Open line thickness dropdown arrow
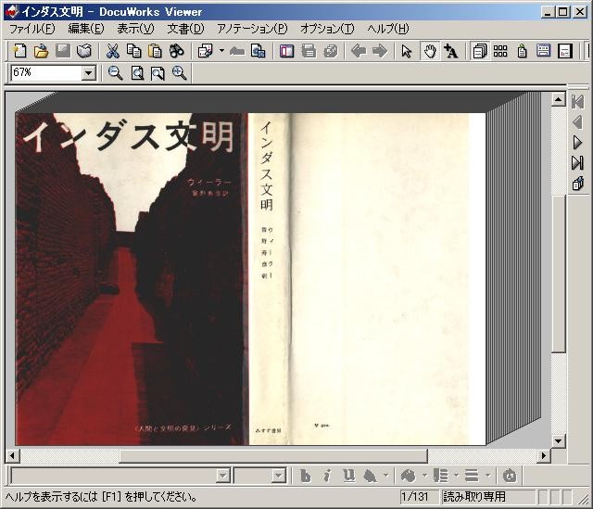 click(x=488, y=476)
